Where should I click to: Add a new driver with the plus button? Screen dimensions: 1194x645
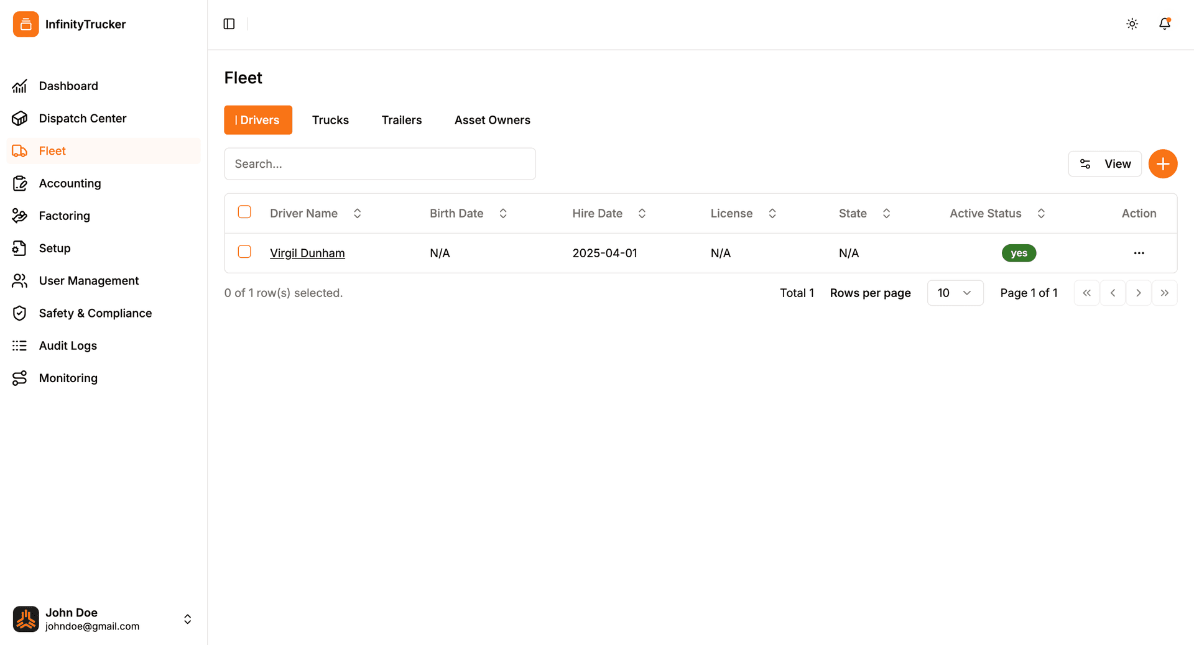pyautogui.click(x=1163, y=163)
